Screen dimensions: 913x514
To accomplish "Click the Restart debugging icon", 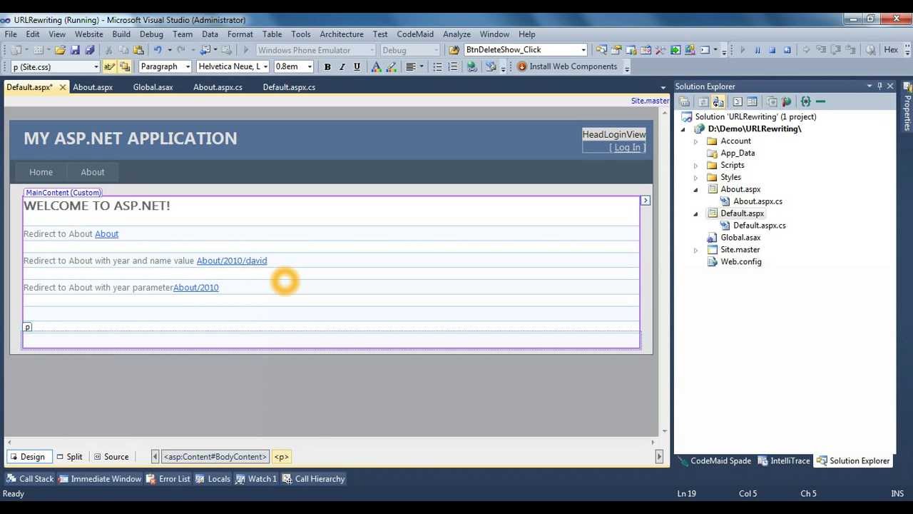I will (787, 50).
